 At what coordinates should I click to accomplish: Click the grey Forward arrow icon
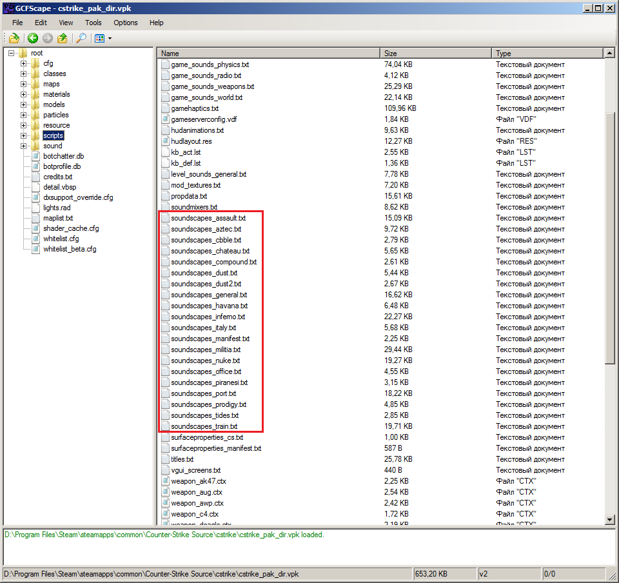(47, 38)
